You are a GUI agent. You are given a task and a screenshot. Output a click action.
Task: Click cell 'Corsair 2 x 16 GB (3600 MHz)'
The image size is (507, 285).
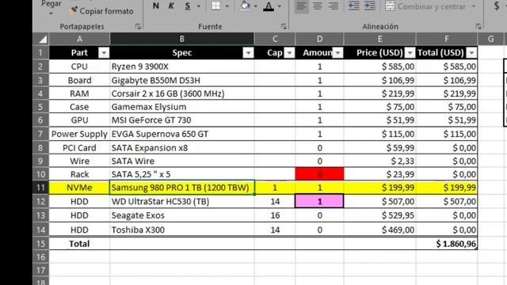click(x=182, y=93)
